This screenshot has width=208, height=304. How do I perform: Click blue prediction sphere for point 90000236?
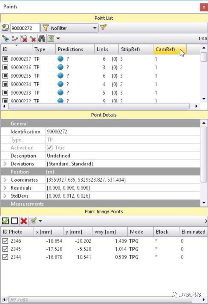60,67
